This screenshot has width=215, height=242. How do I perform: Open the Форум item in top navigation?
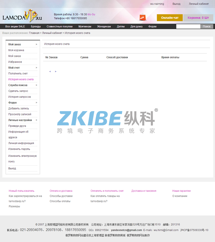pyautogui.click(x=153, y=27)
